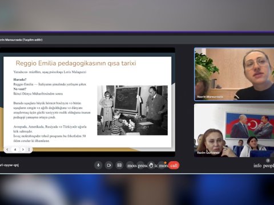Click the present screen button
The width and height of the screenshot is (274, 205).
pyautogui.click(x=141, y=166)
